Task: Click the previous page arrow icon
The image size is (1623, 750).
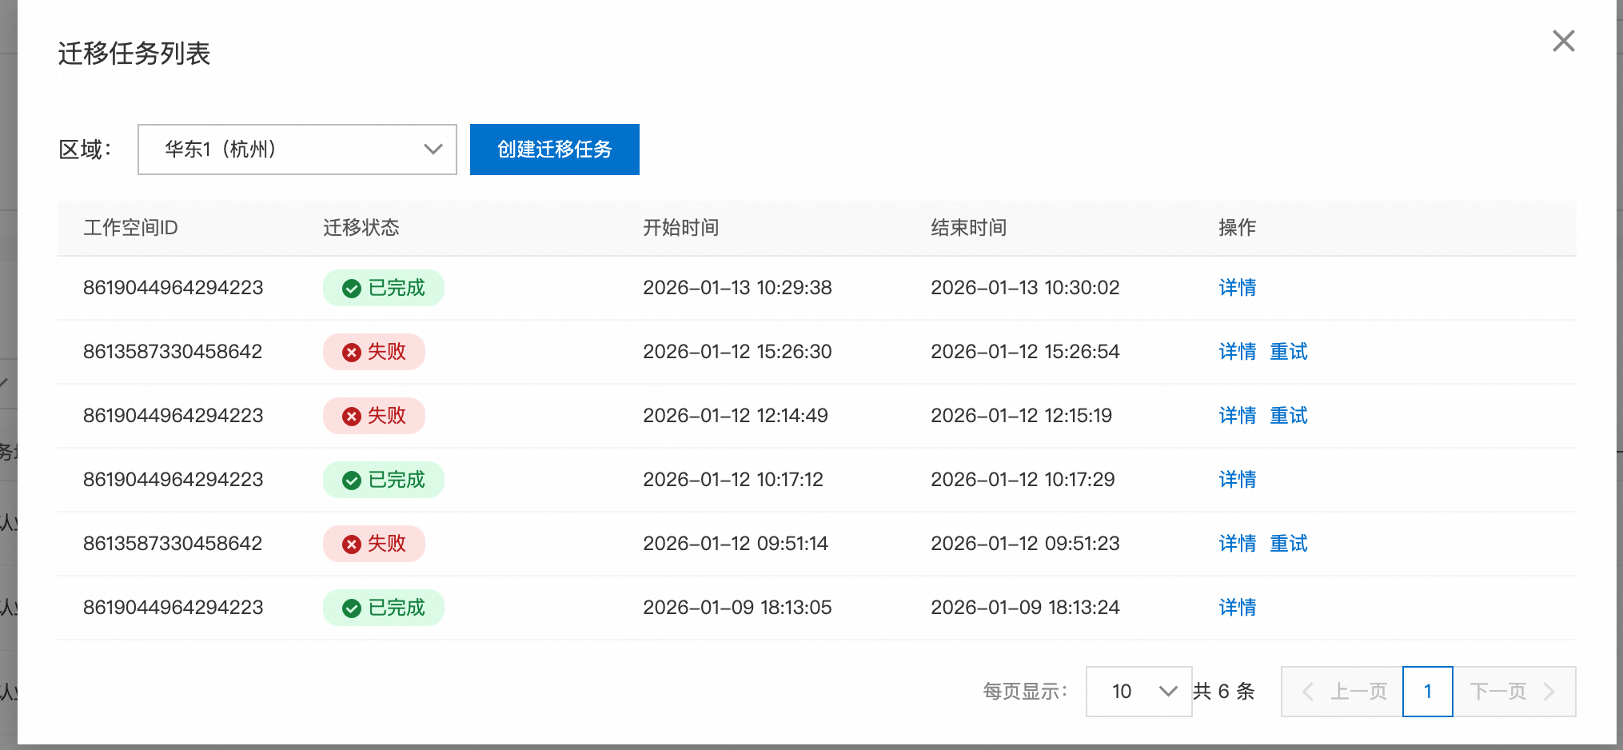Action: tap(1309, 692)
